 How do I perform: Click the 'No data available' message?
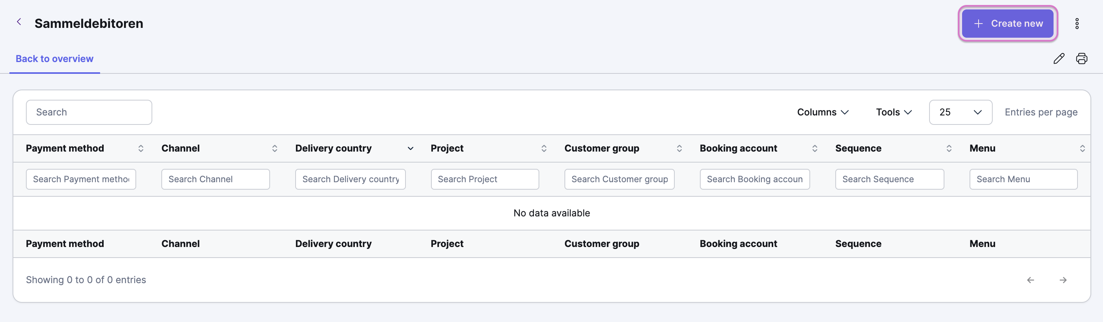[551, 213]
